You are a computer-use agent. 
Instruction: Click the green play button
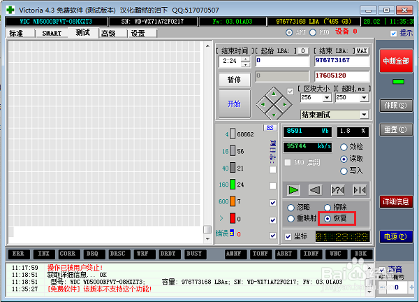(x=293, y=190)
